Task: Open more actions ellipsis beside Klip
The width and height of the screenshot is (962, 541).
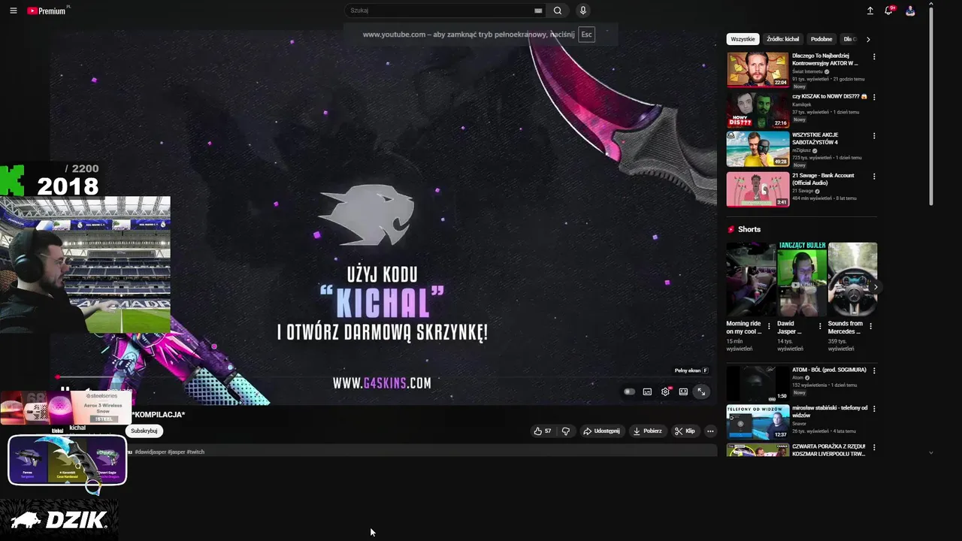Action: pos(710,431)
